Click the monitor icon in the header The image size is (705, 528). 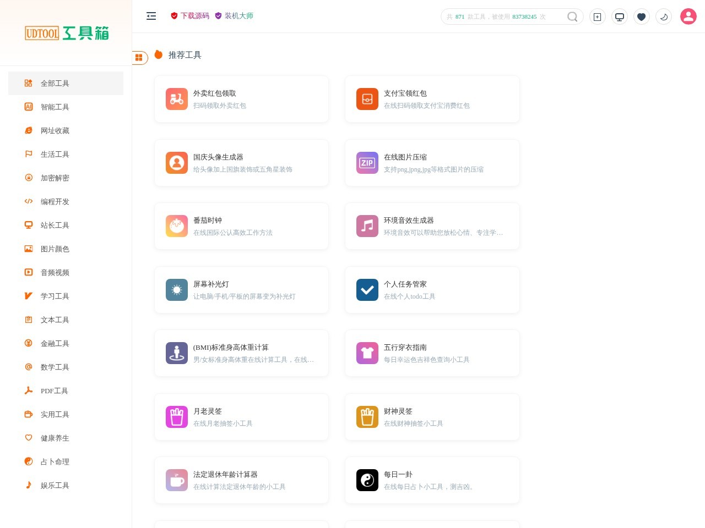620,16
